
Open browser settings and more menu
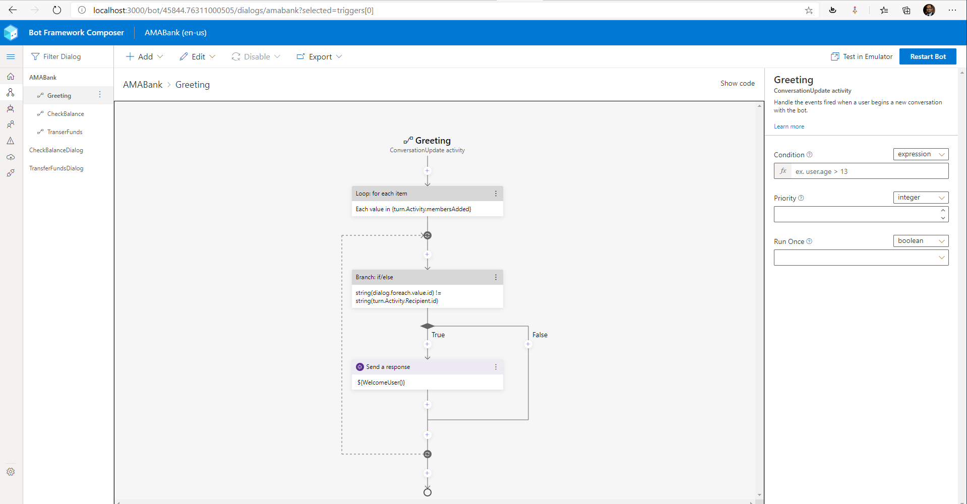pos(952,10)
